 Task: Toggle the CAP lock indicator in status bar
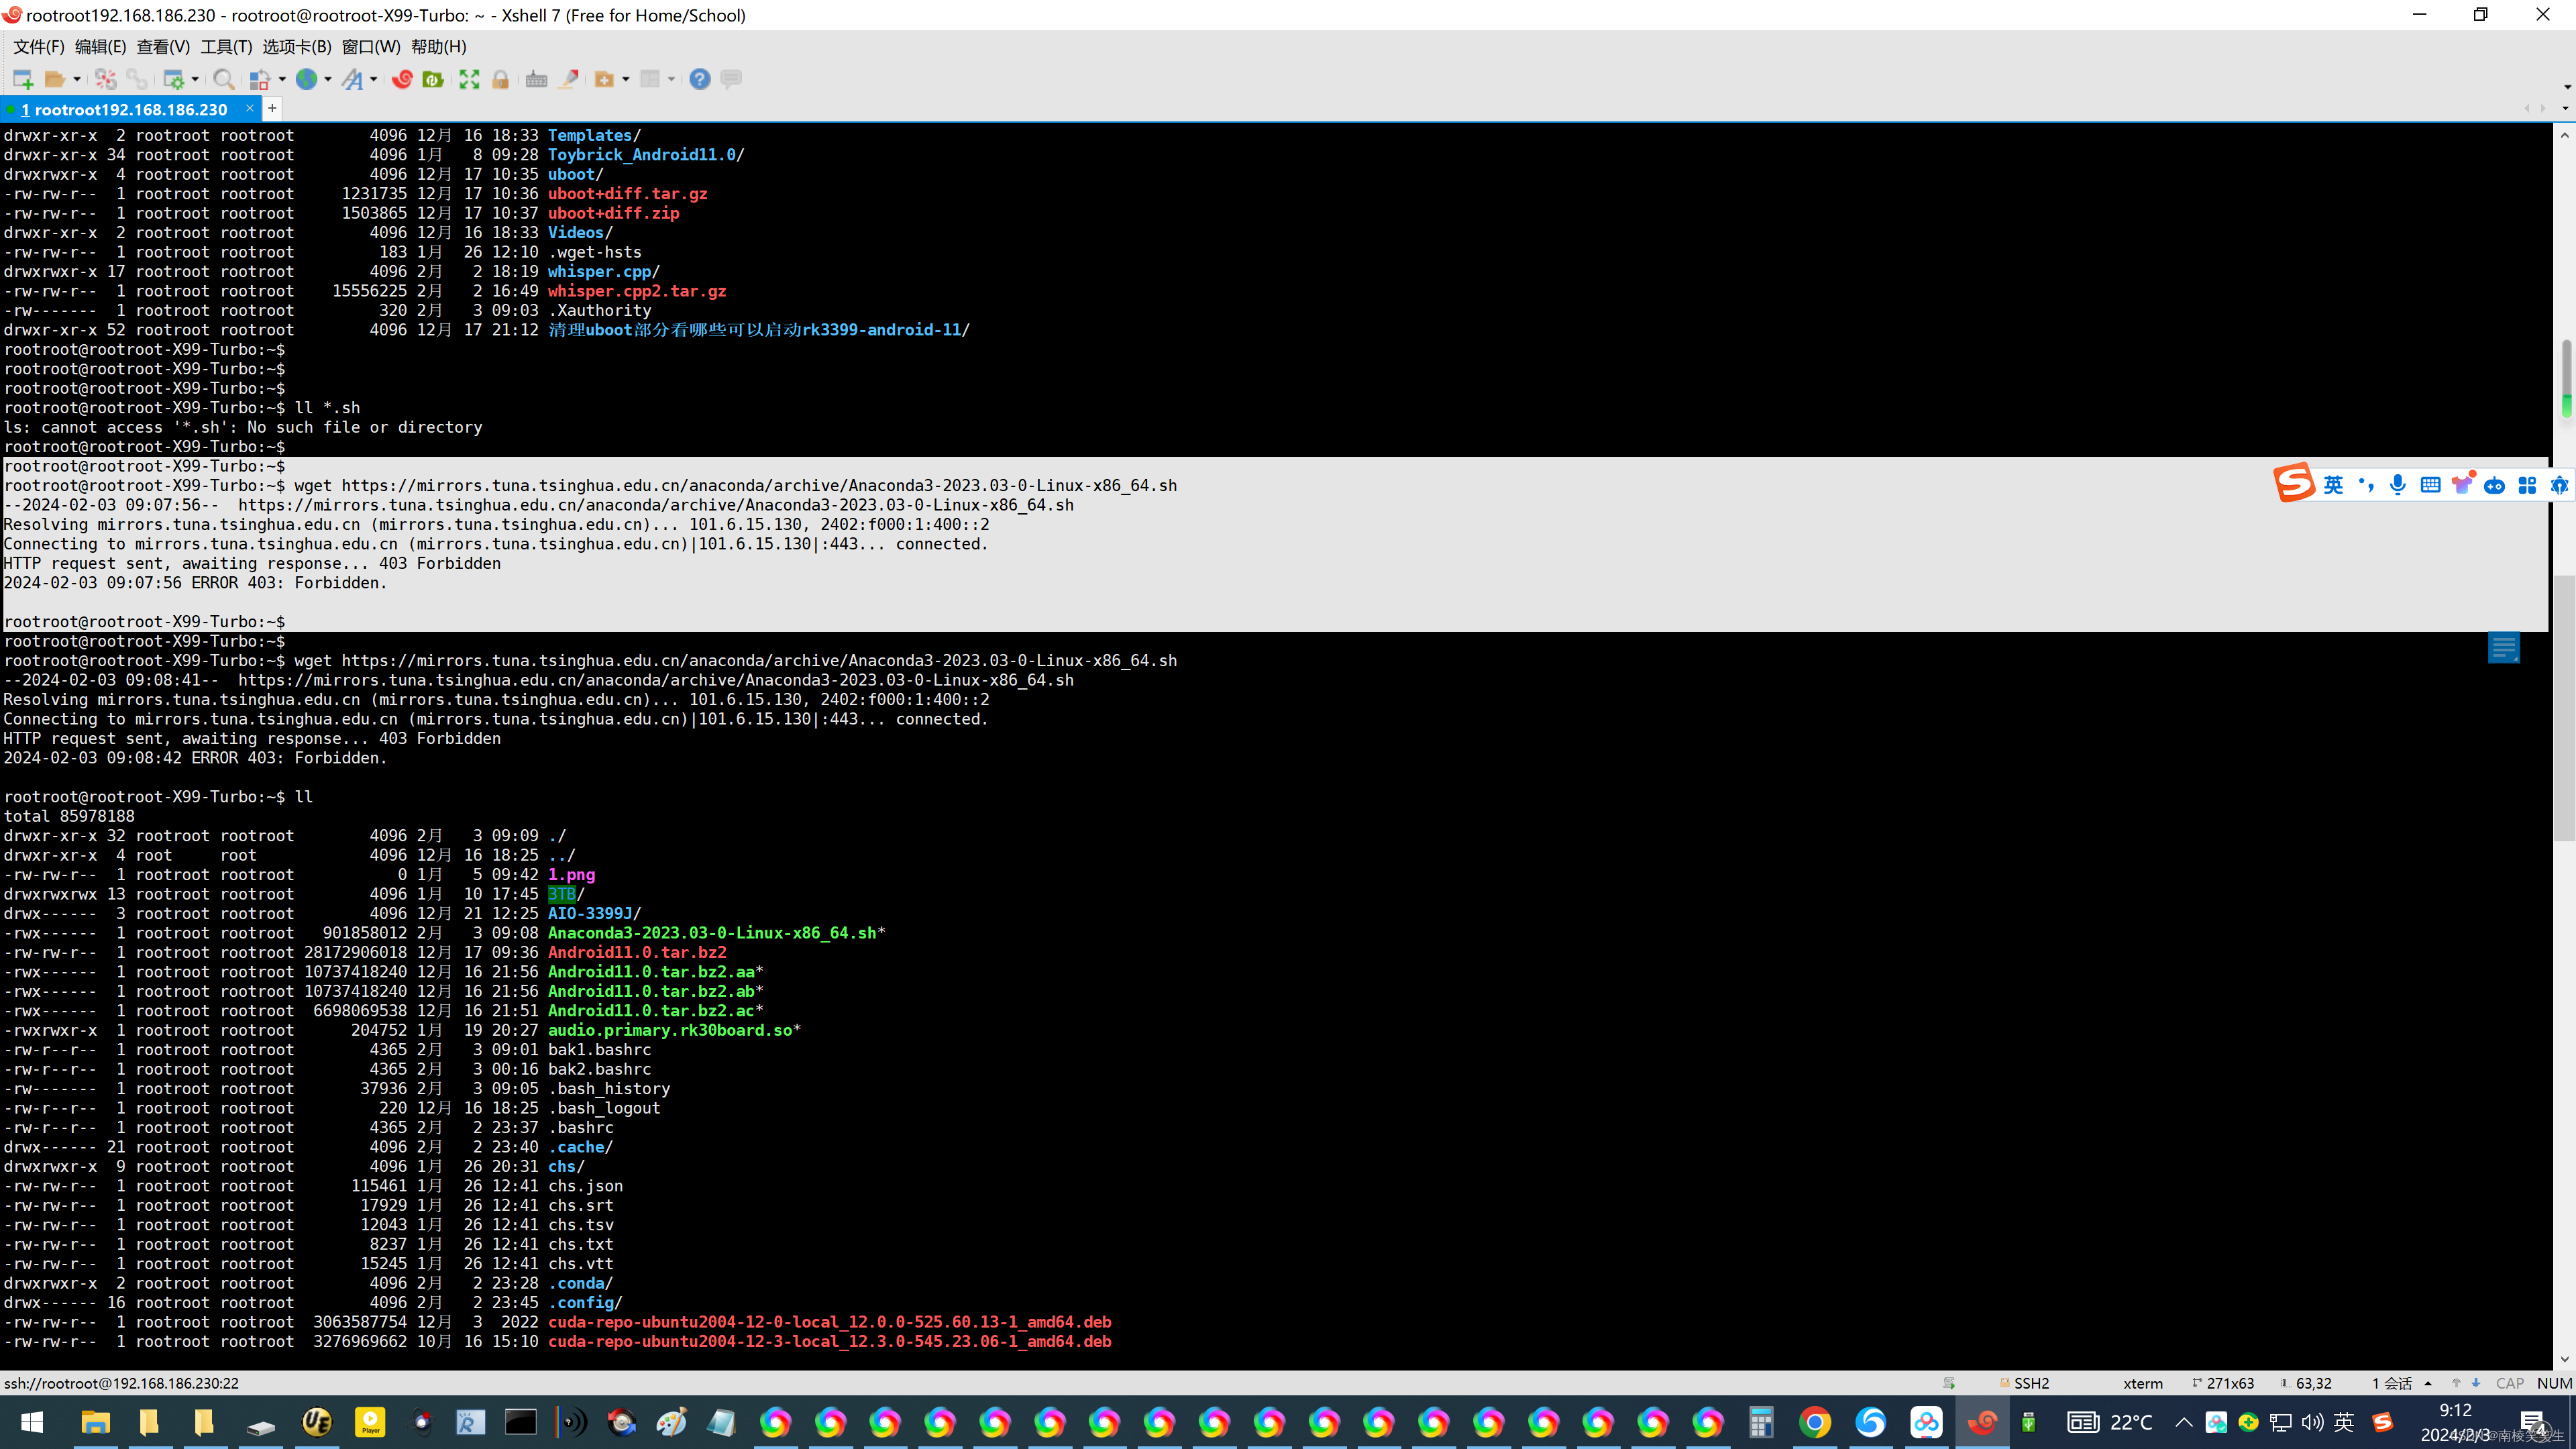click(2516, 1382)
